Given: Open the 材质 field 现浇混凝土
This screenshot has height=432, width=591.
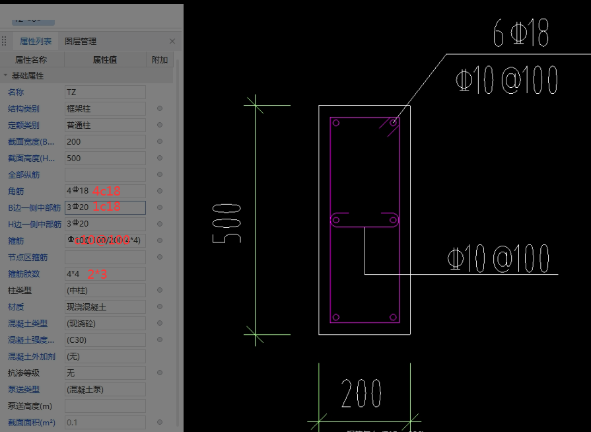Looking at the screenshot, I should (105, 307).
